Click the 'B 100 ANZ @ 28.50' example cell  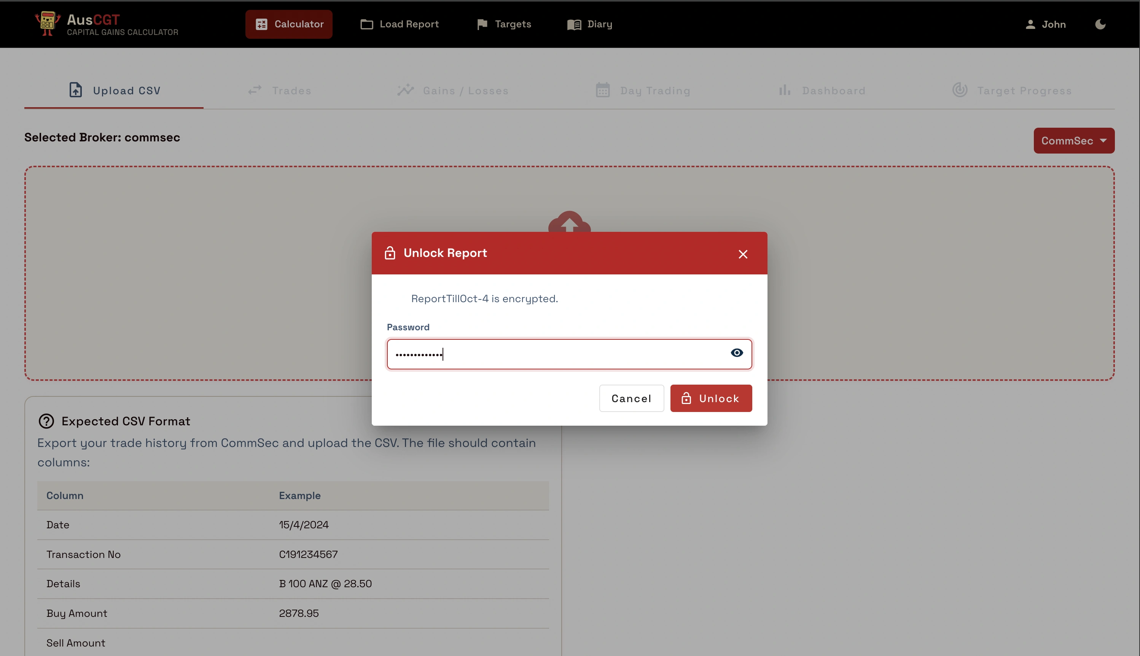click(325, 583)
